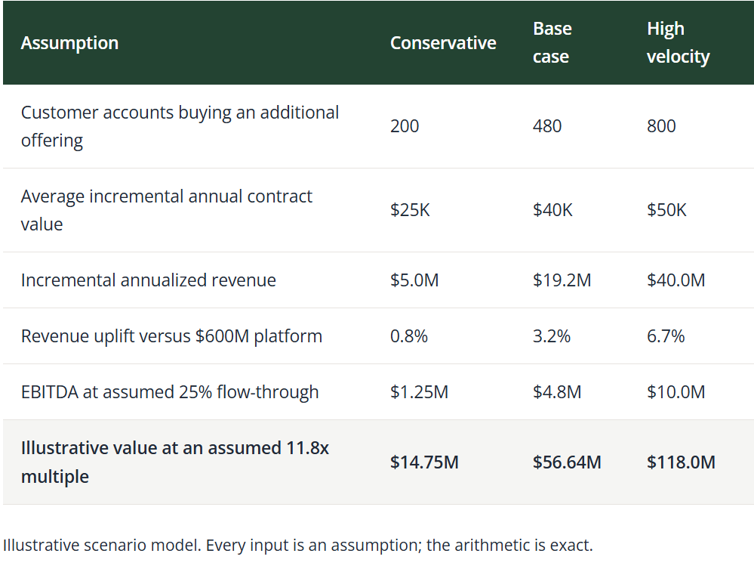
Task: Select 'EBITDA at assumed 25% flow-through' label
Action: point(170,392)
